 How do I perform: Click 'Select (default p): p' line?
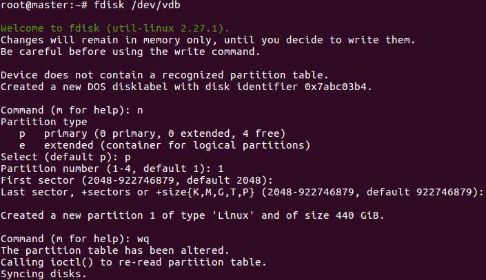tap(65, 157)
